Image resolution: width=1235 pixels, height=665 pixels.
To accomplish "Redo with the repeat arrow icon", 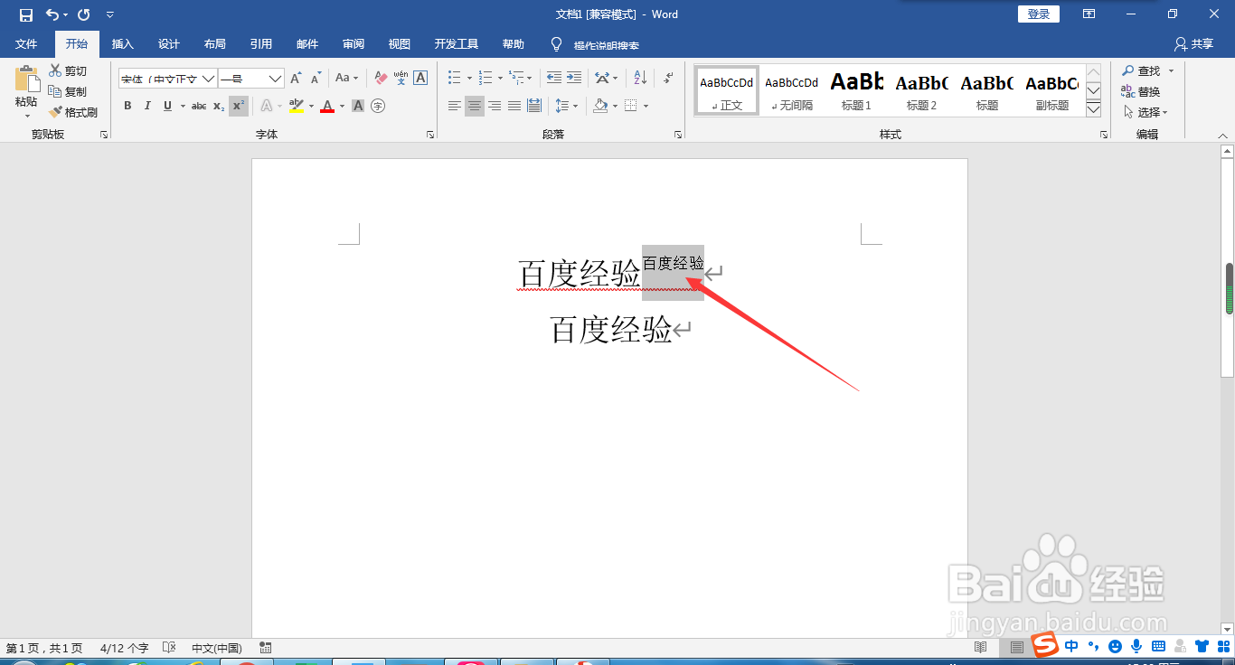I will 84,14.
